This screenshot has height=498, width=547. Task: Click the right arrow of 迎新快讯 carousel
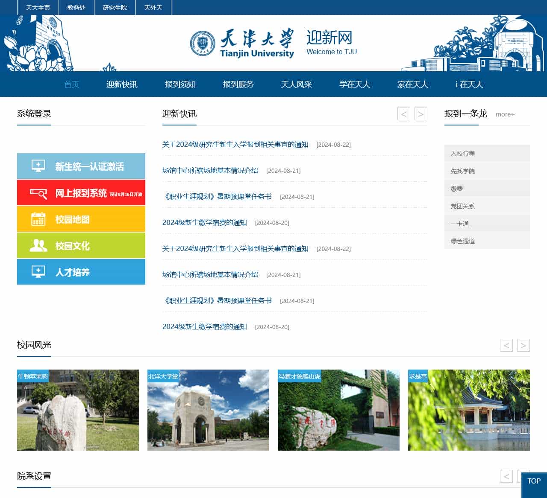point(421,114)
